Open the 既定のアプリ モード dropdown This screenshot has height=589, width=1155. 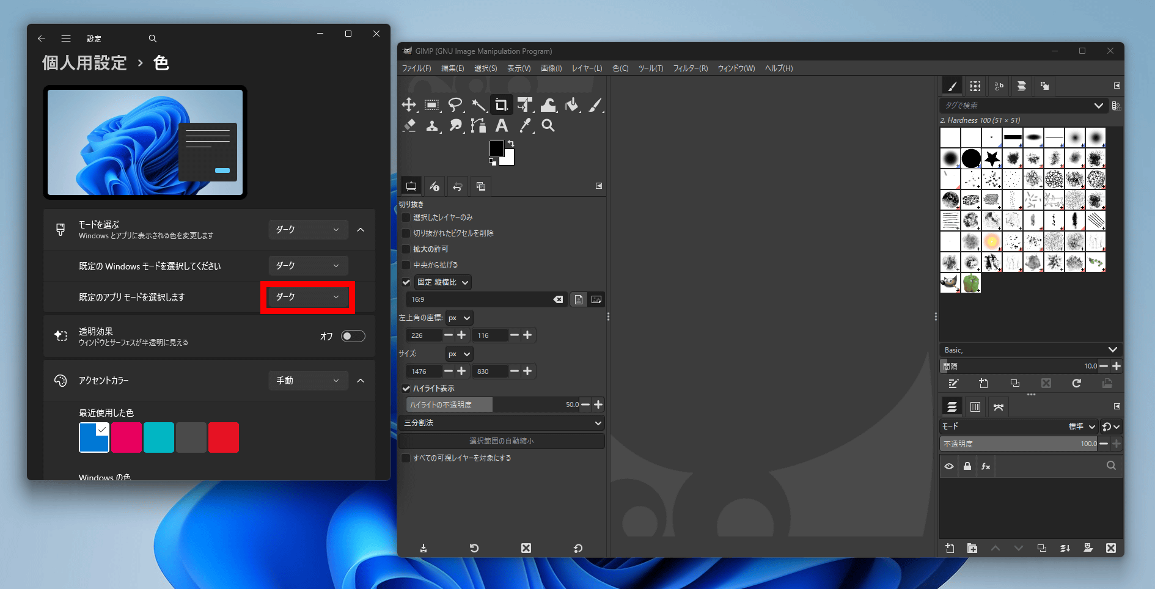[308, 297]
